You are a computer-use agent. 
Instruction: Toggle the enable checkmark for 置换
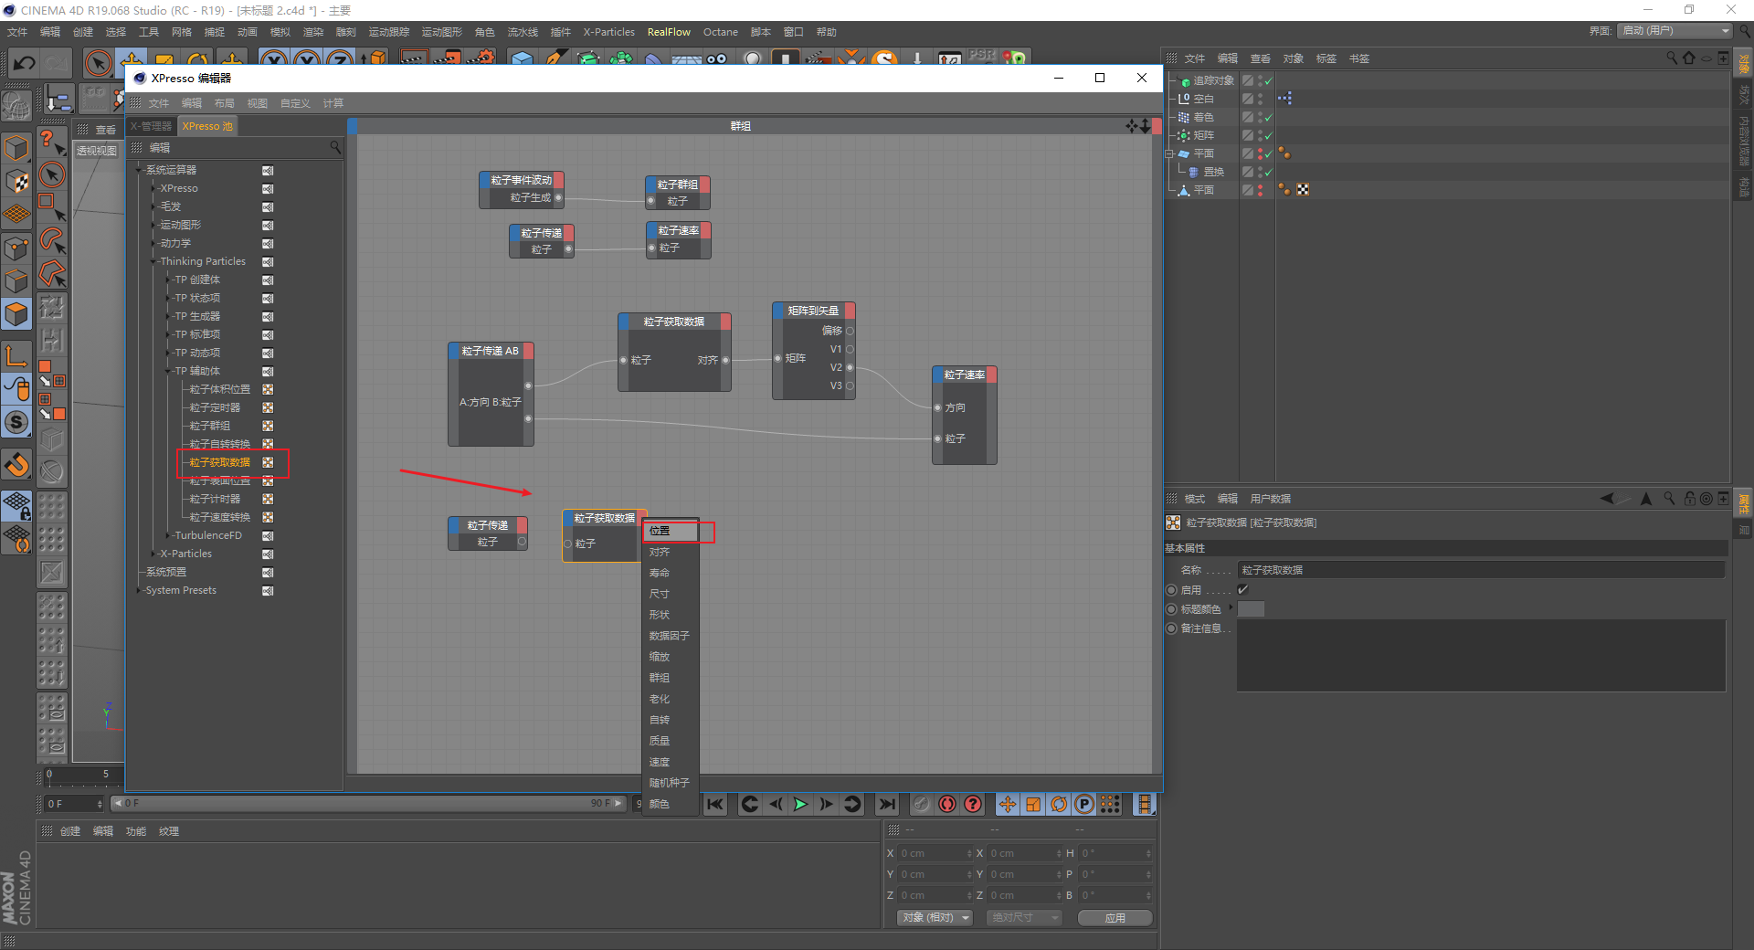(x=1268, y=172)
